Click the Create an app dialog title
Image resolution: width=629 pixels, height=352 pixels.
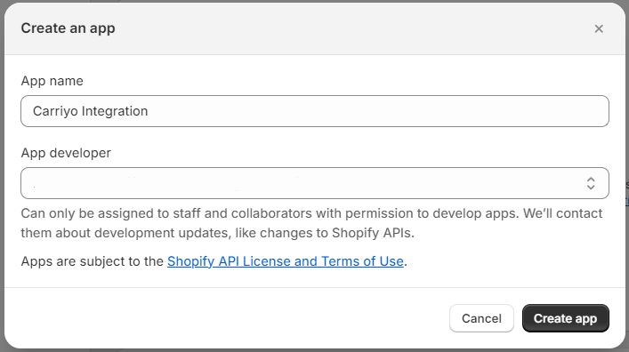click(68, 28)
